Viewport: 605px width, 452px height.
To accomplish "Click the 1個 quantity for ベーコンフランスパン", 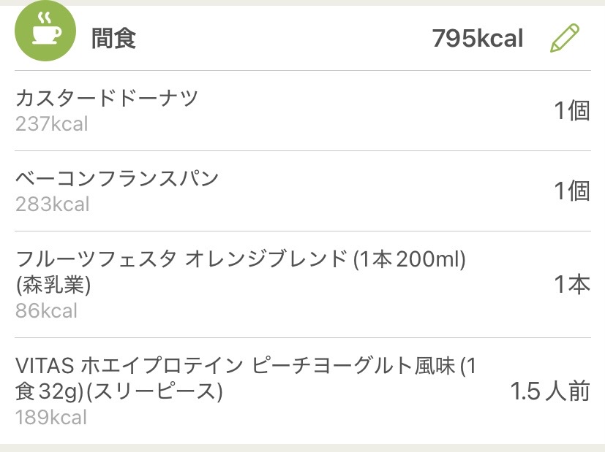I will tap(571, 191).
